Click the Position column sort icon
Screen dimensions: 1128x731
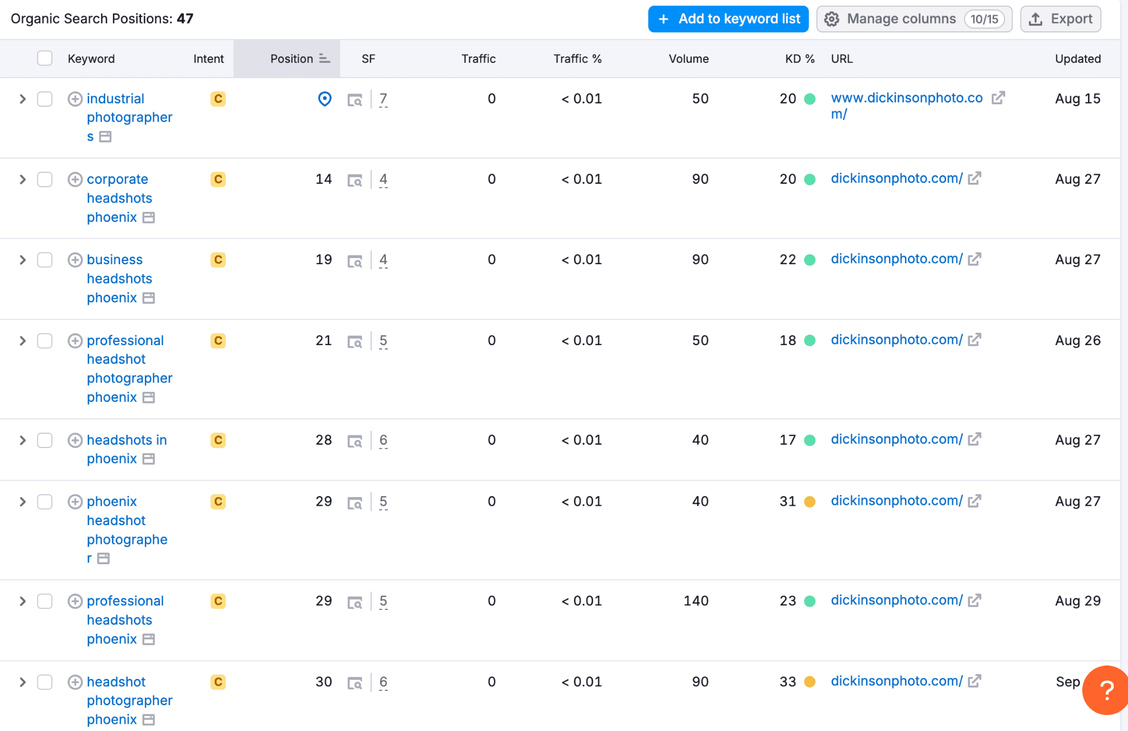pyautogui.click(x=324, y=58)
